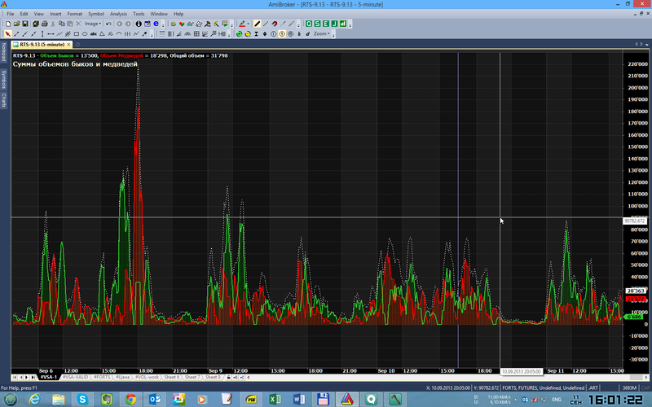Screen dimensions: 652x407
Task: Open the Insert menu
Action: [55, 14]
